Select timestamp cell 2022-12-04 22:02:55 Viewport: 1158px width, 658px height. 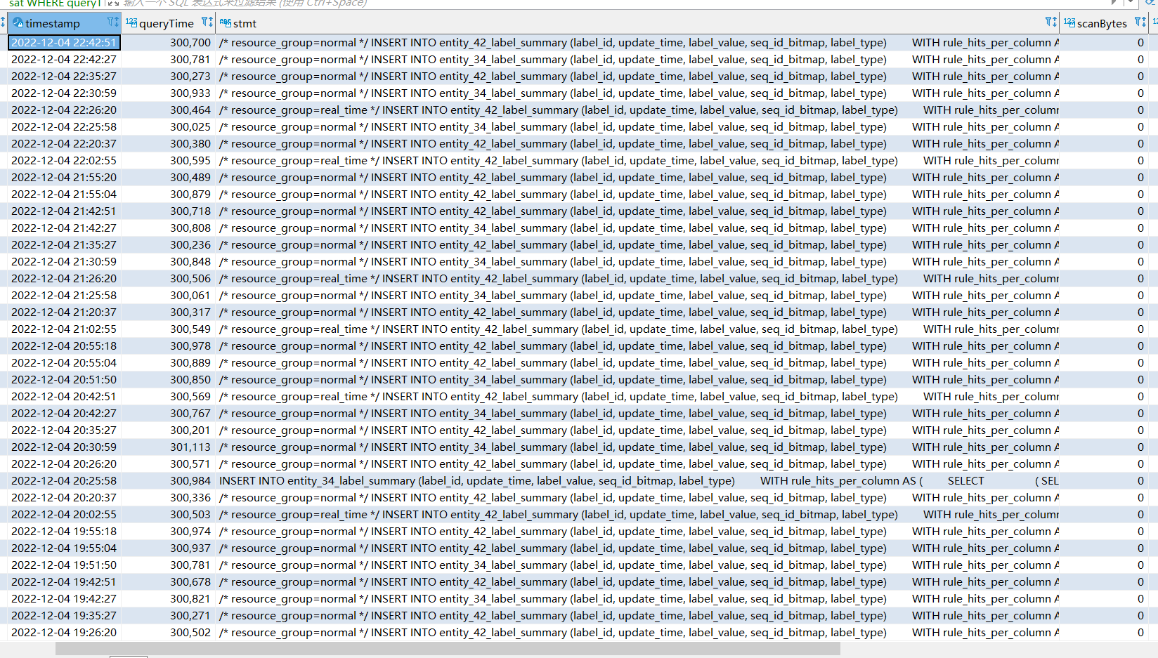click(64, 161)
